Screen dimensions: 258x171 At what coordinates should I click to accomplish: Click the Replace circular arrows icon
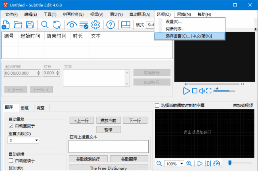pyautogui.click(x=57, y=25)
